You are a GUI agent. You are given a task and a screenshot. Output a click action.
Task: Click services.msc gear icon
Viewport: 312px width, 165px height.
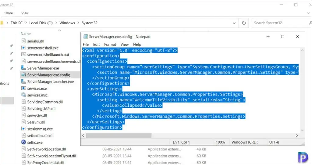pos(24,95)
